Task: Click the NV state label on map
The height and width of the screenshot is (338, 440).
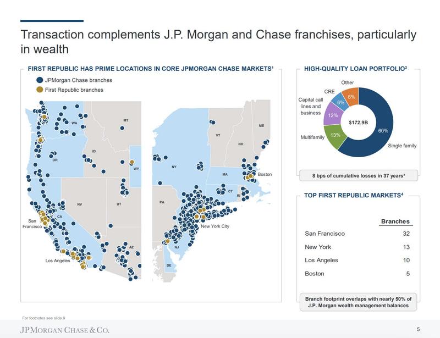Action: 80,204
